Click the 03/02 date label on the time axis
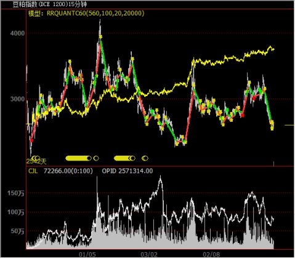The height and width of the screenshot is (259, 295). [x=149, y=255]
